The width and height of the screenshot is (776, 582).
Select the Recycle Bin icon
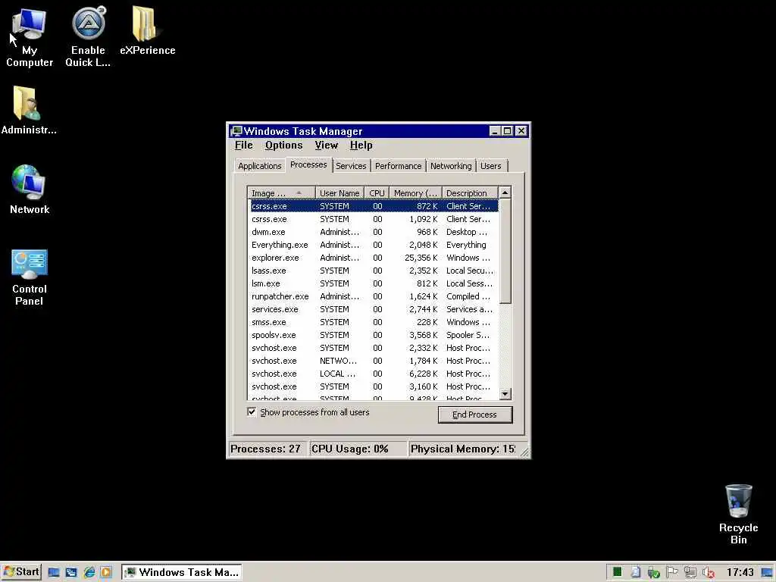tap(738, 515)
